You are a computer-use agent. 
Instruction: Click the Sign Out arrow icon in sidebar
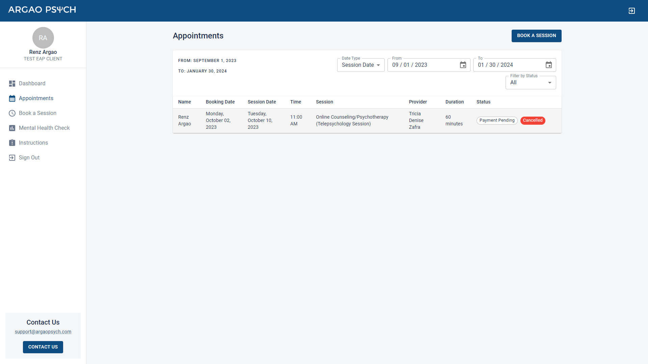click(x=12, y=158)
